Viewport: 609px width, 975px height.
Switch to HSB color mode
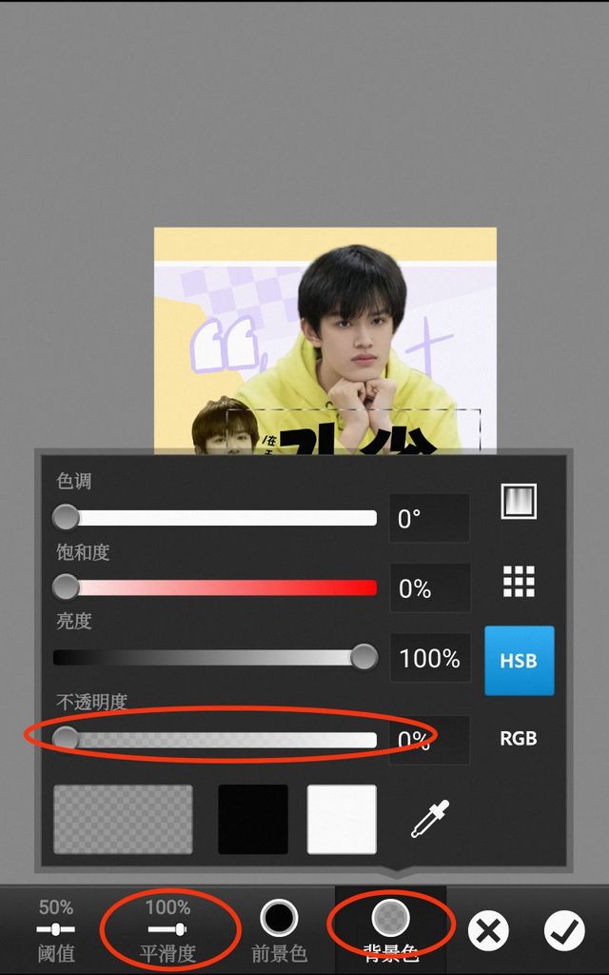519,661
